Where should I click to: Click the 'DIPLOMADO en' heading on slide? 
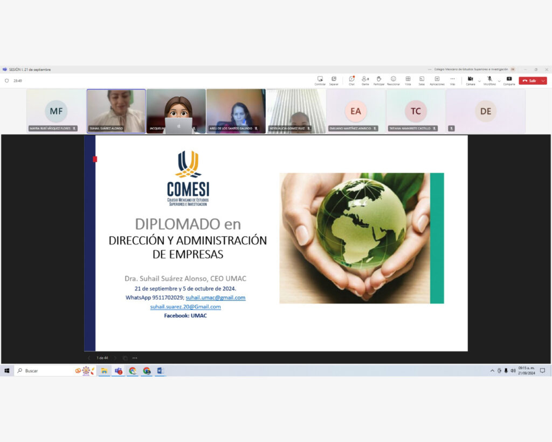[188, 224]
